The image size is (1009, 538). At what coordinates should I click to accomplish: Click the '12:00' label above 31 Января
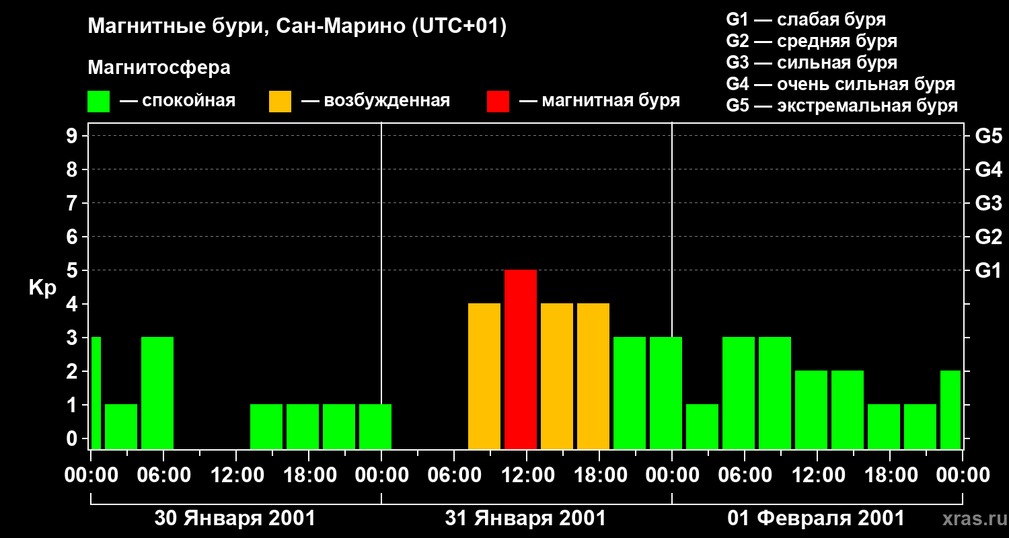(x=527, y=475)
